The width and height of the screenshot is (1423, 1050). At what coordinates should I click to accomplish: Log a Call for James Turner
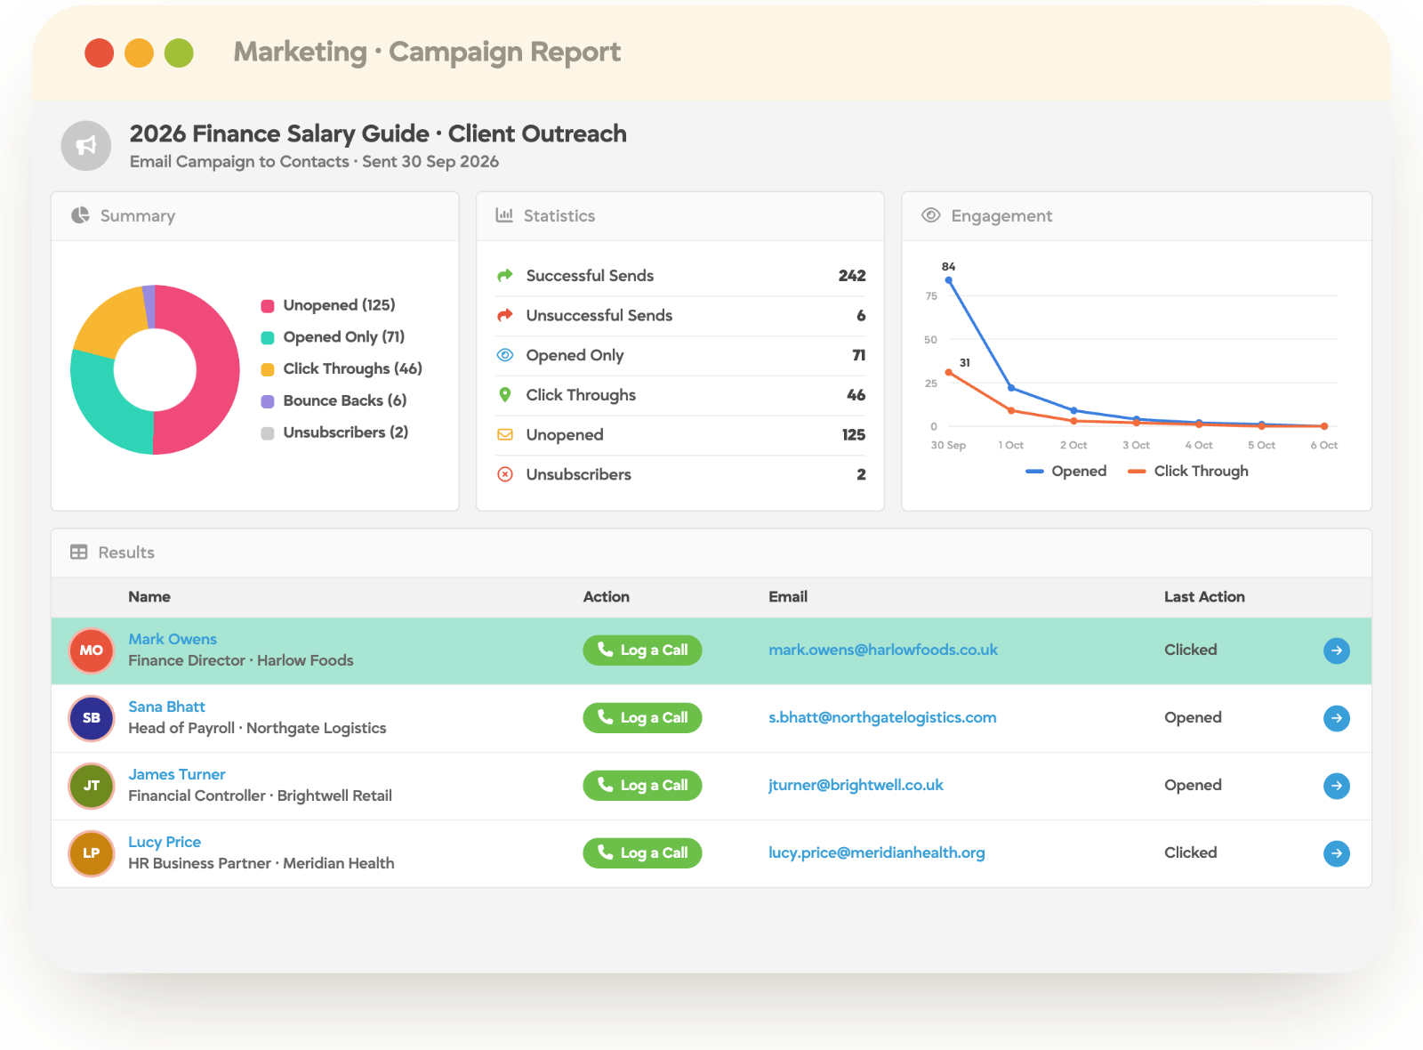pyautogui.click(x=642, y=786)
